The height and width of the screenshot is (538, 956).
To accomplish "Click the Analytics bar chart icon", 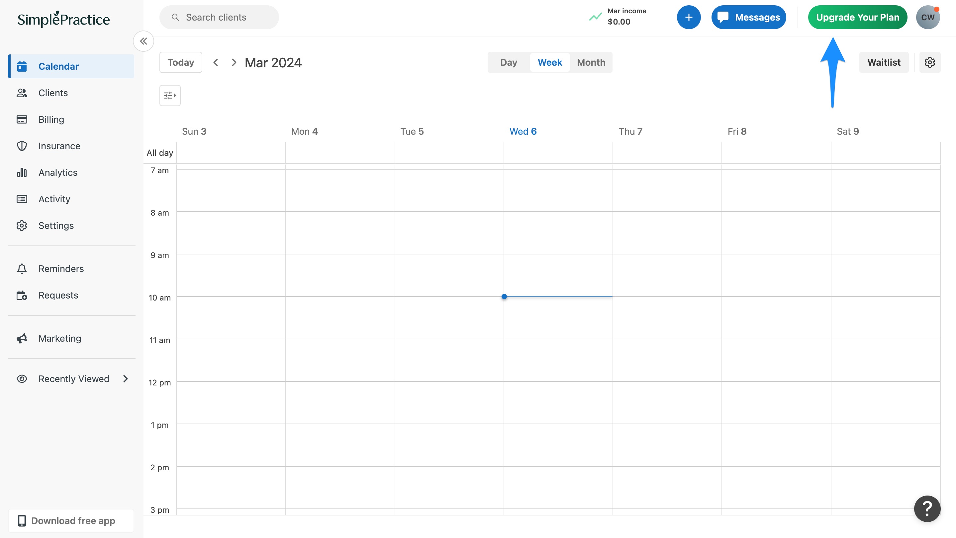I will coord(22,173).
